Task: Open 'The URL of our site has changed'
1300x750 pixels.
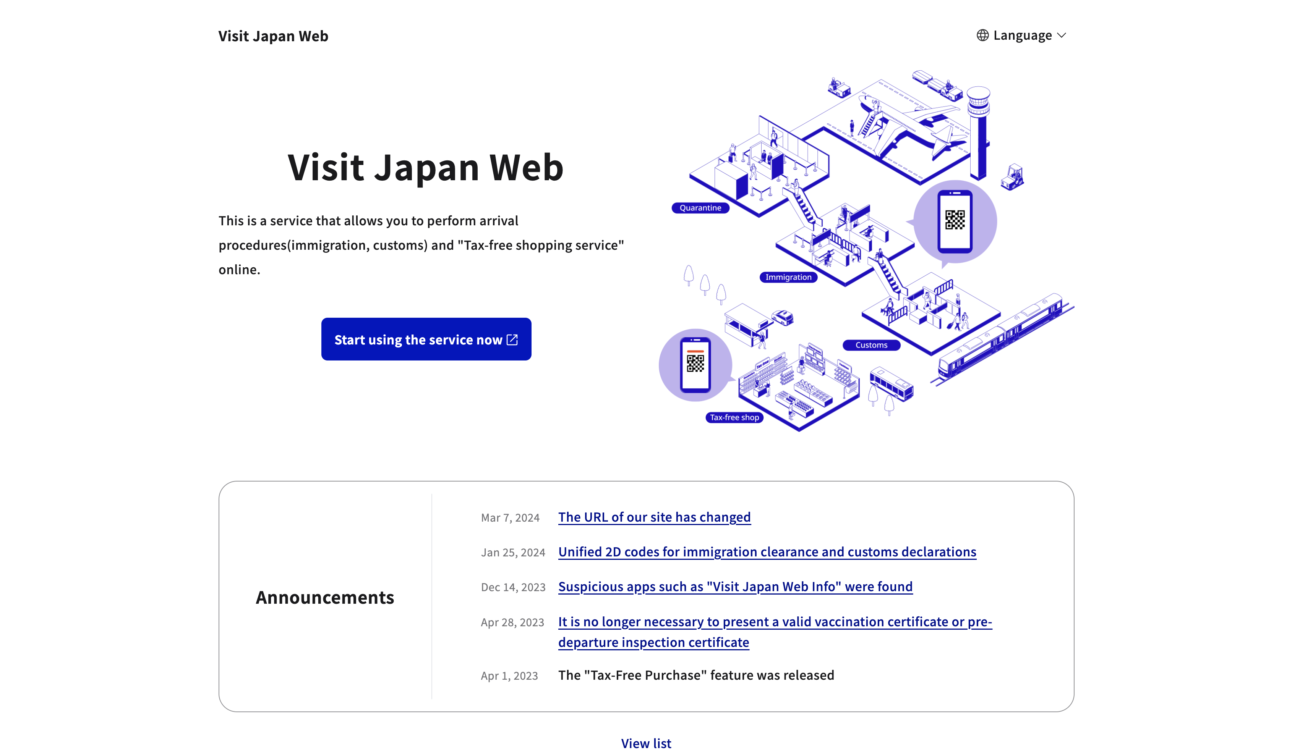Action: 654,517
